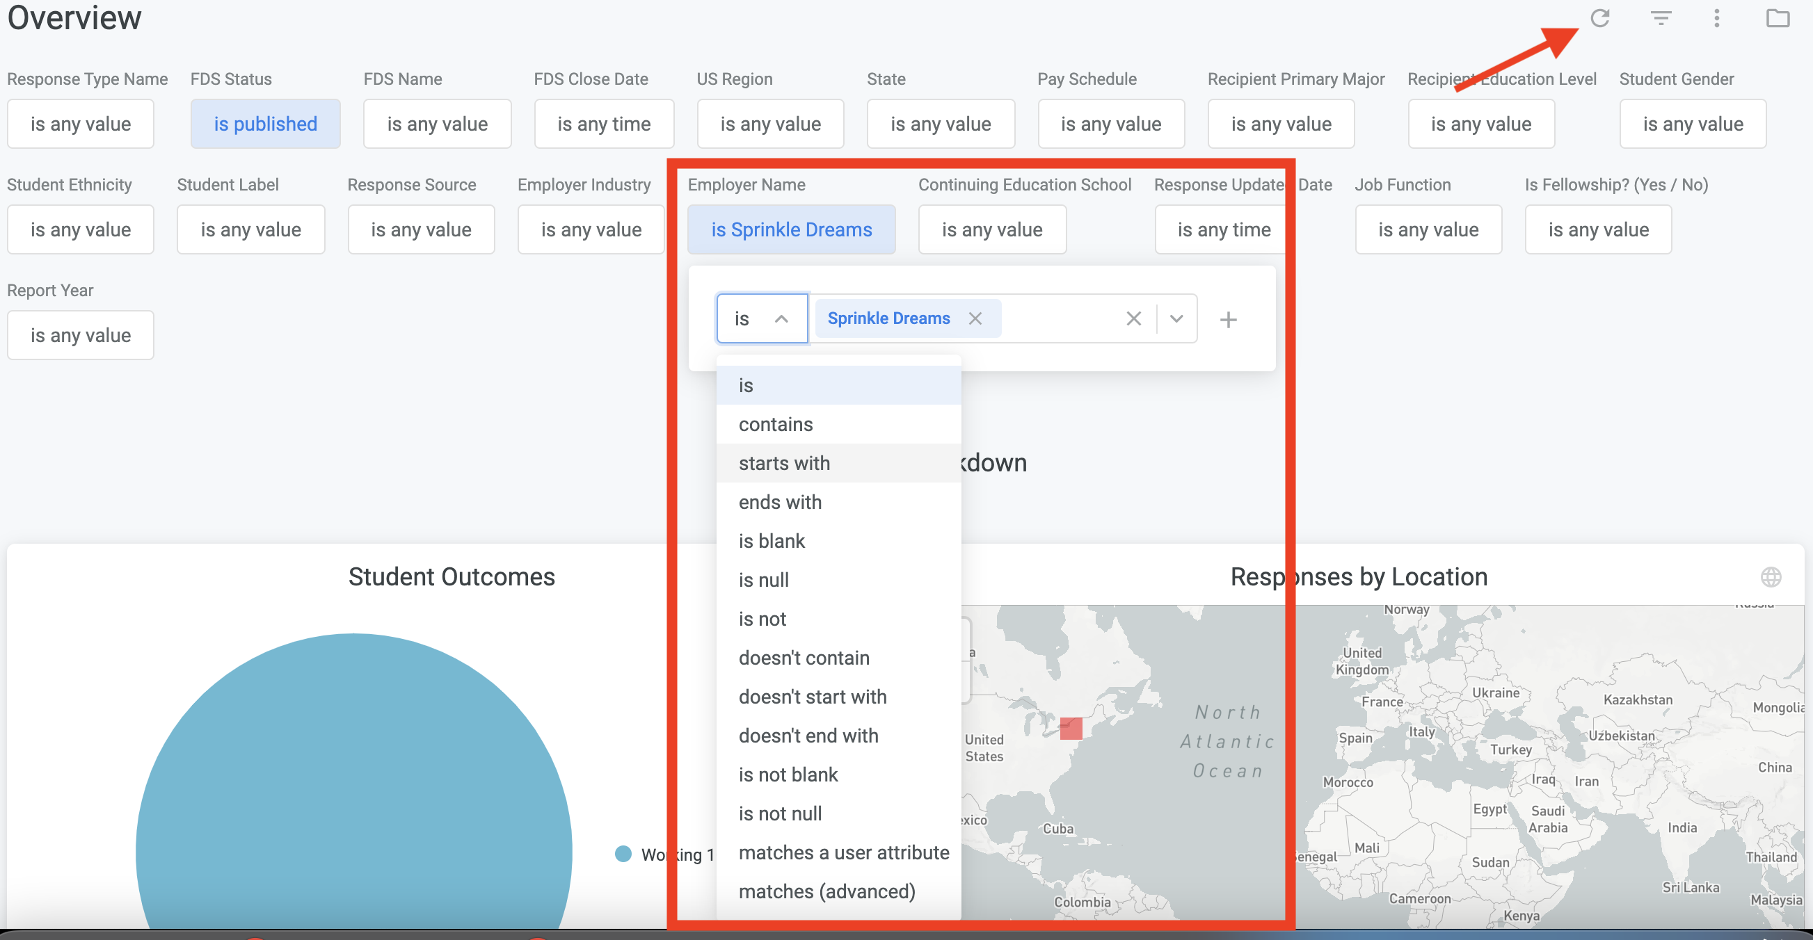Select the 'is' option in condition list

coord(838,386)
